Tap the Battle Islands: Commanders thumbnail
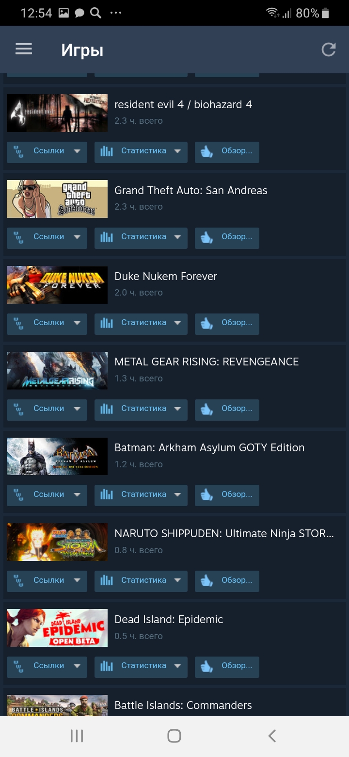Screen dimensions: 349x757 tap(57, 706)
